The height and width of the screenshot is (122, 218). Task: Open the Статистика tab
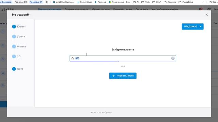(142, 9)
